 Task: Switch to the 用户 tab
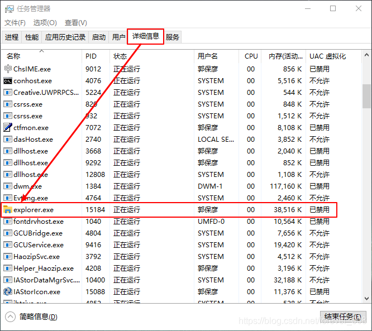[x=118, y=37]
